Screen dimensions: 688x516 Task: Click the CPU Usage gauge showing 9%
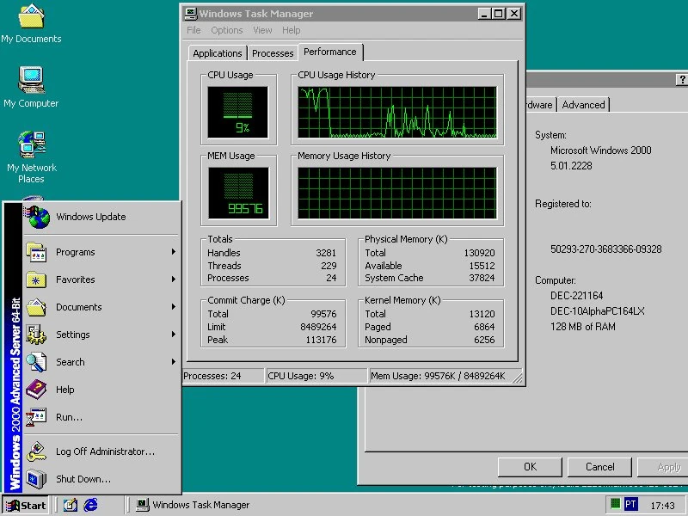coord(238,112)
